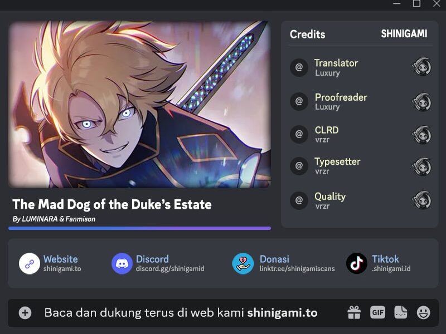
Task: Click the blonde character cover thumbnail
Action: pyautogui.click(x=140, y=105)
